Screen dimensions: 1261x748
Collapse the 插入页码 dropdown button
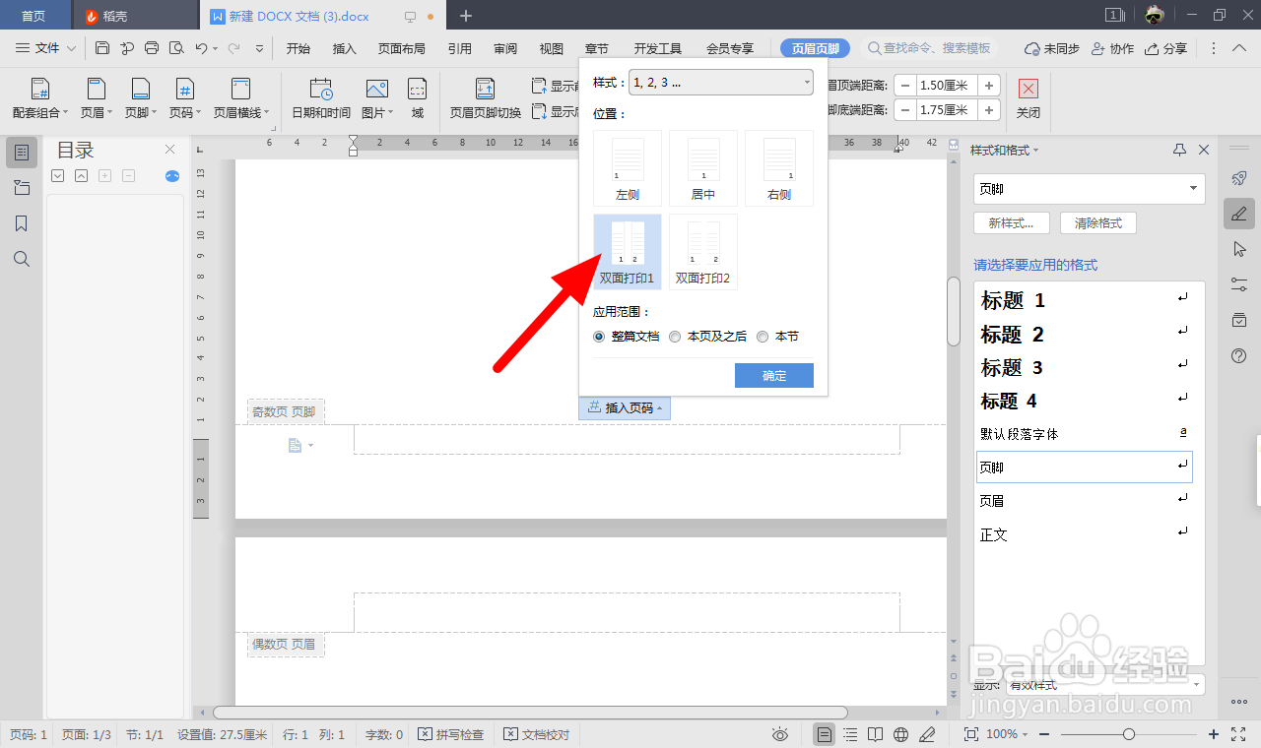[x=625, y=407]
